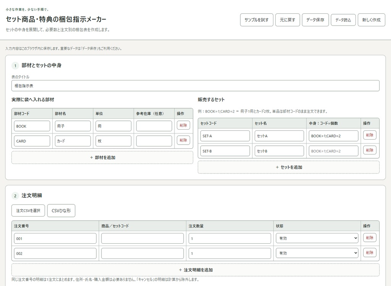
Task: Edit order number field 001
Action: [x=55, y=238]
